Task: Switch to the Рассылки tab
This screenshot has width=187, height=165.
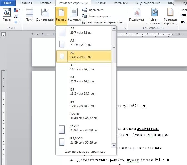Action: [x=121, y=3]
